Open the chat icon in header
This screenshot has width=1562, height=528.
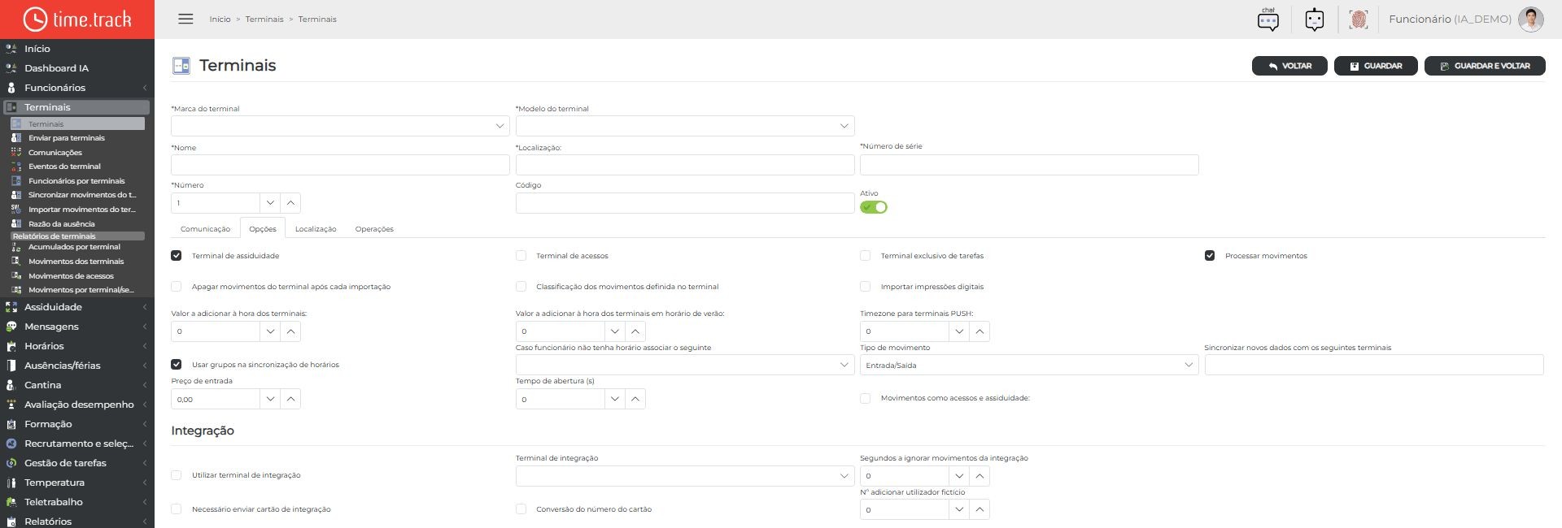1267,19
